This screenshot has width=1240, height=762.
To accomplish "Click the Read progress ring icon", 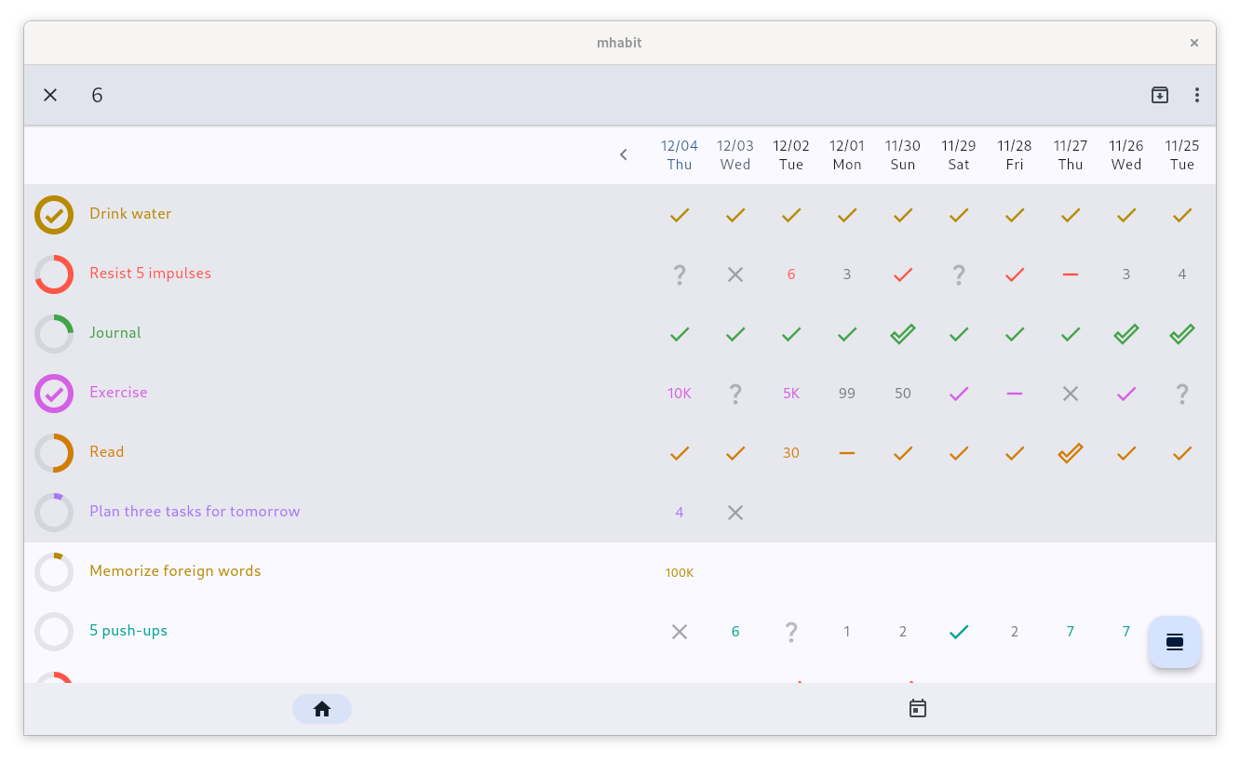I will pos(54,453).
